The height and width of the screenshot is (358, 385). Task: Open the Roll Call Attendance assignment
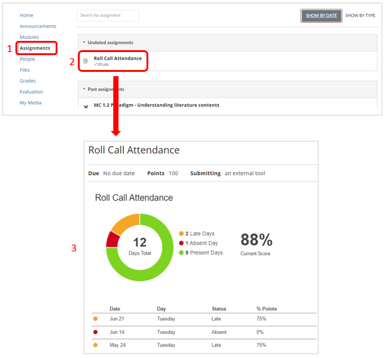coord(117,58)
